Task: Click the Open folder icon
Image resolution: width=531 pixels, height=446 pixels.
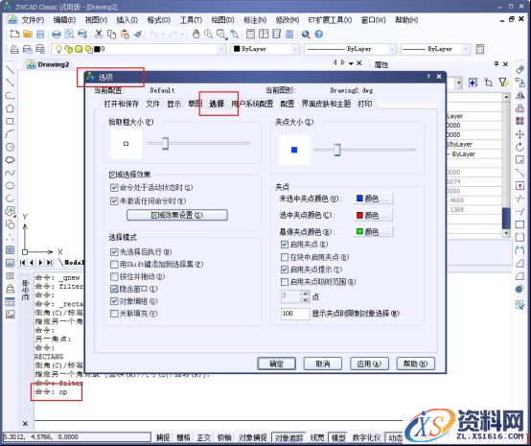Action: pyautogui.click(x=28, y=34)
